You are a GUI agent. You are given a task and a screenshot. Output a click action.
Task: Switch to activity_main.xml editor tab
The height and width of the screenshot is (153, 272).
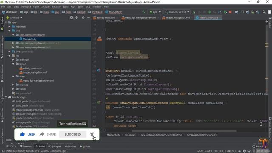tap(106, 18)
